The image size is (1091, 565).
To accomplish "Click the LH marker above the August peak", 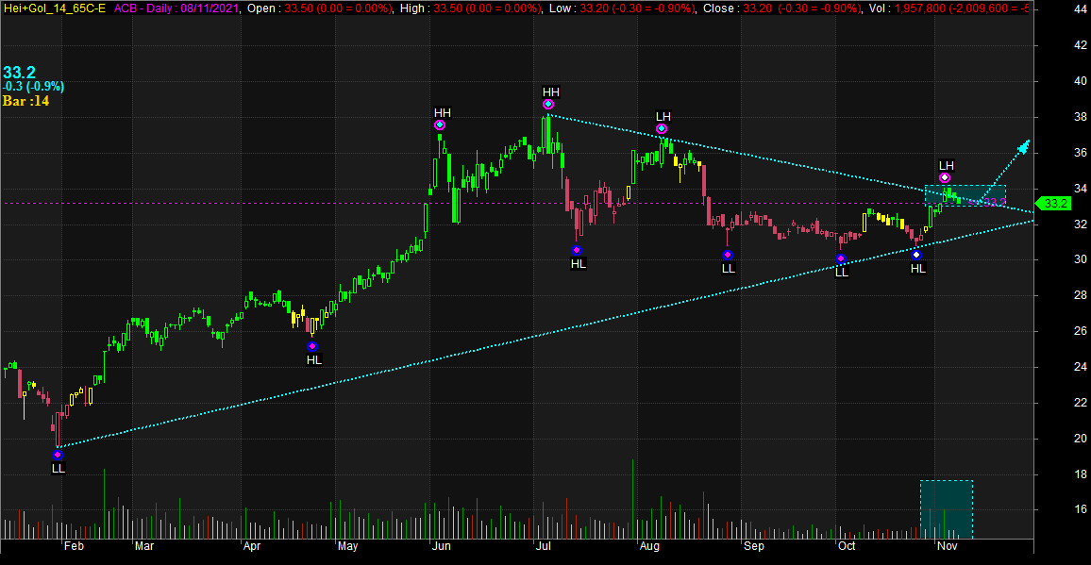I will [662, 128].
